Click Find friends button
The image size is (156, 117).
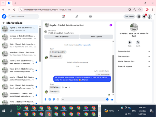129,17
